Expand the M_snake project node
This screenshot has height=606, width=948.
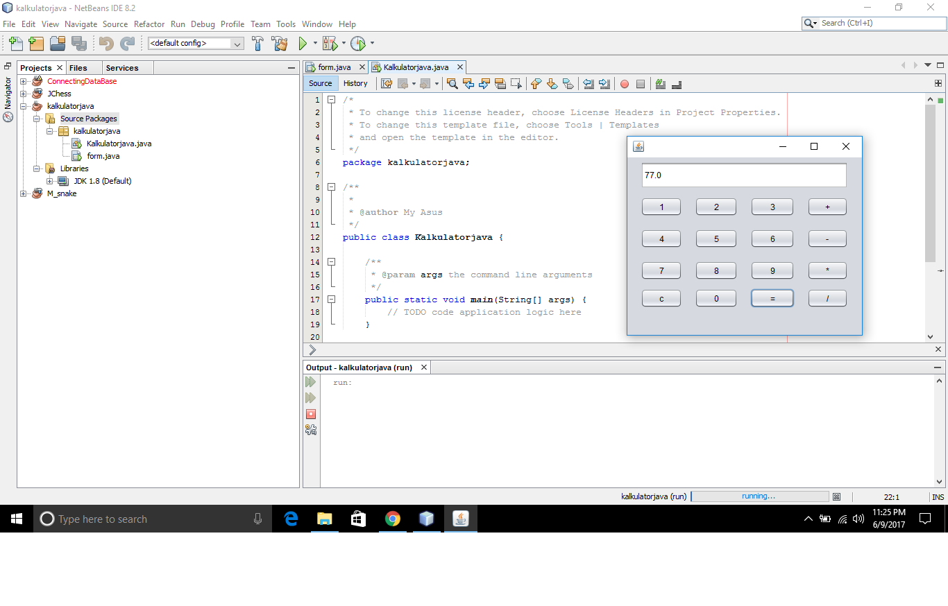coord(24,193)
